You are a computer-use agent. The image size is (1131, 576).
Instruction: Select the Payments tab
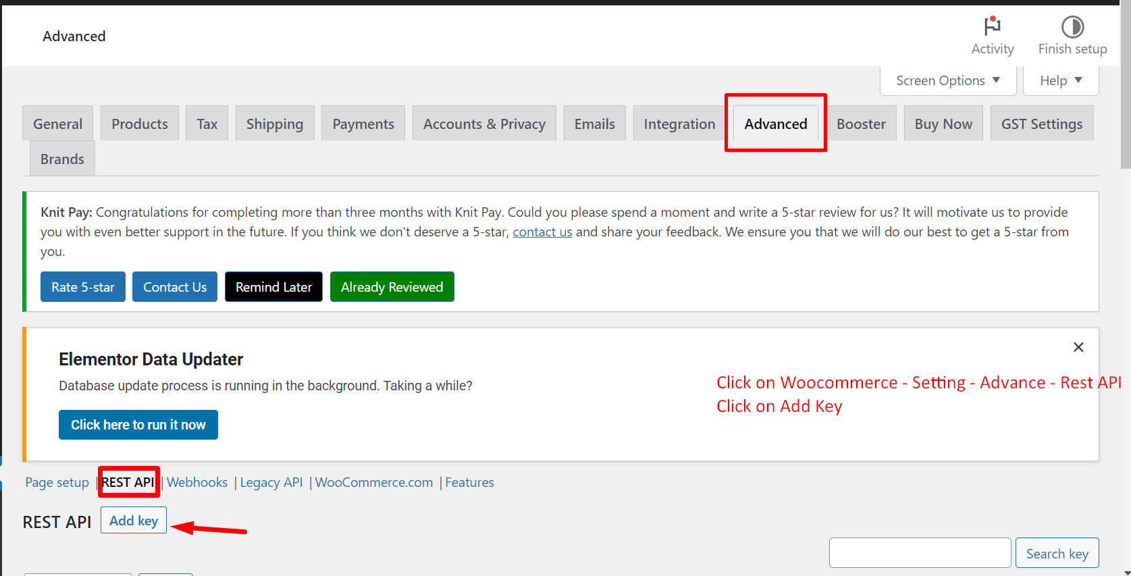tap(363, 124)
